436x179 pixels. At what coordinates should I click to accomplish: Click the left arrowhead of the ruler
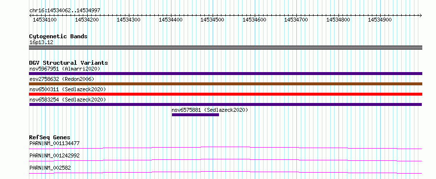pos(30,16)
